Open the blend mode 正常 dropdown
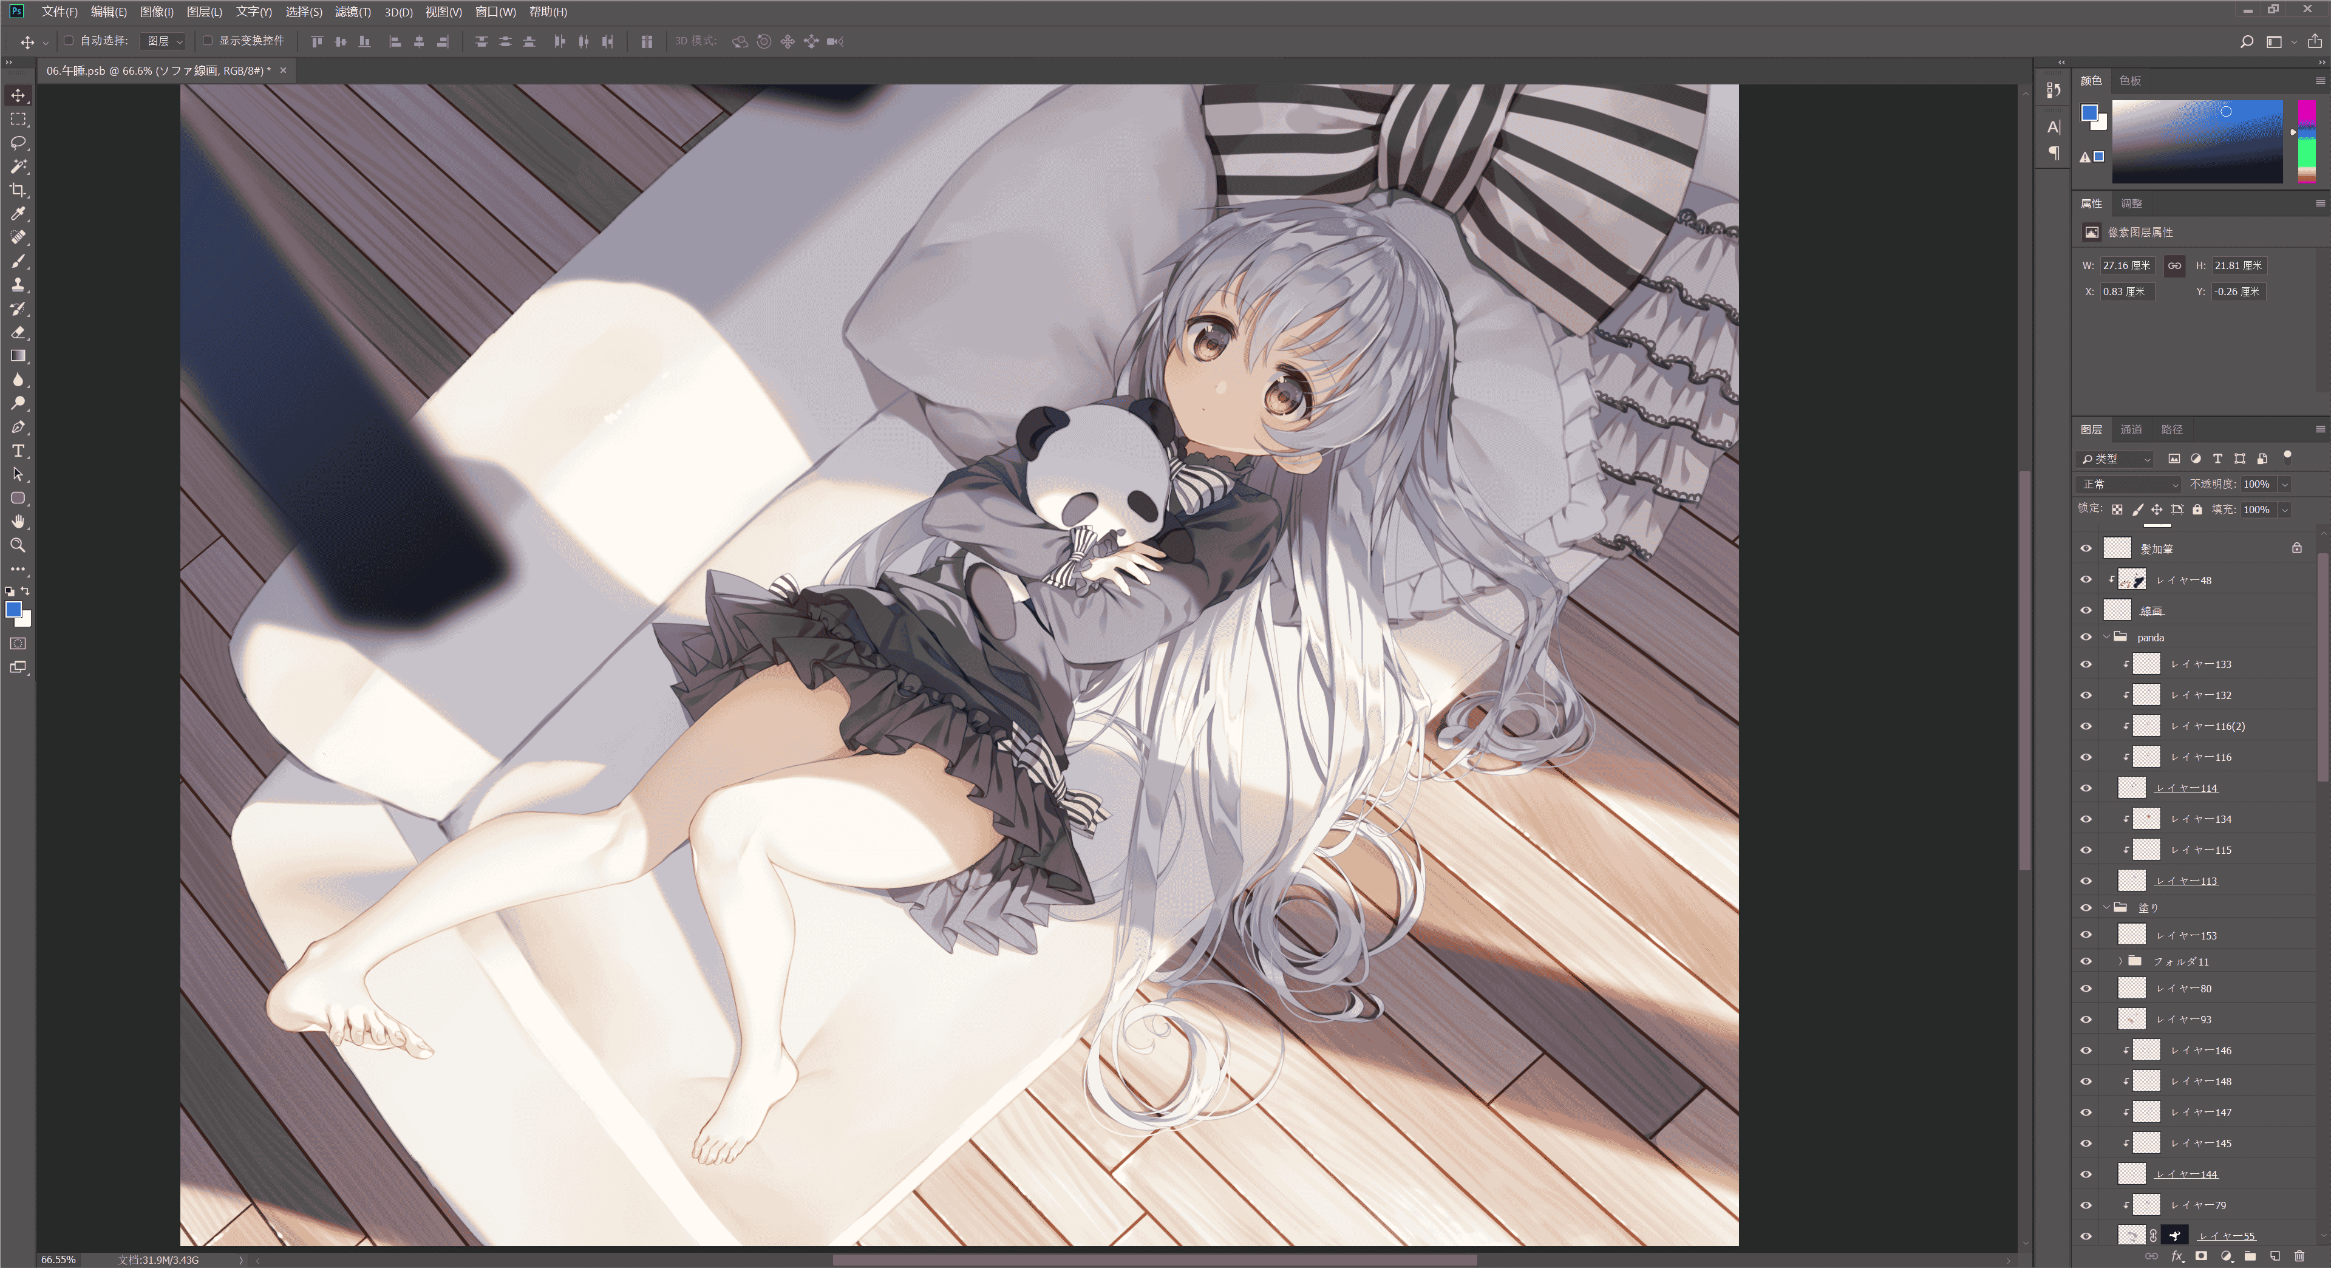Image resolution: width=2331 pixels, height=1268 pixels. click(x=2130, y=484)
